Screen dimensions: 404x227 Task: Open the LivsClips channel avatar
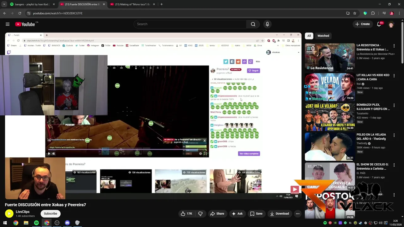[x=9, y=214]
